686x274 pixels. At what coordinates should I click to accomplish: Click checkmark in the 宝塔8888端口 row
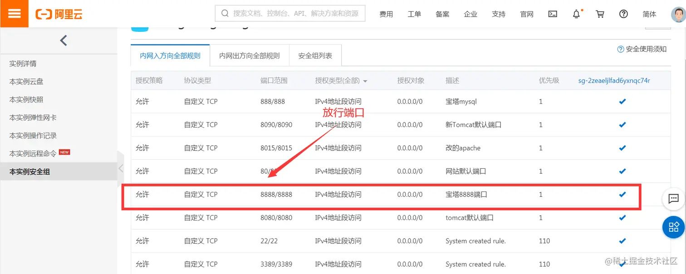622,194
